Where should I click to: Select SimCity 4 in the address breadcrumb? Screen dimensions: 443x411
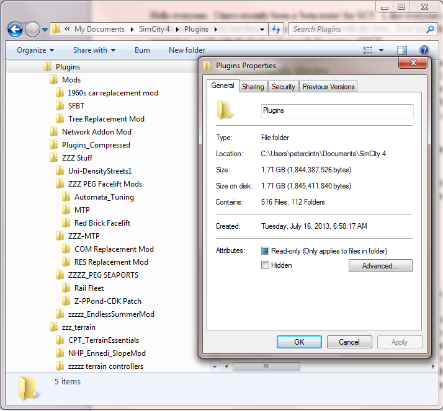[x=154, y=29]
